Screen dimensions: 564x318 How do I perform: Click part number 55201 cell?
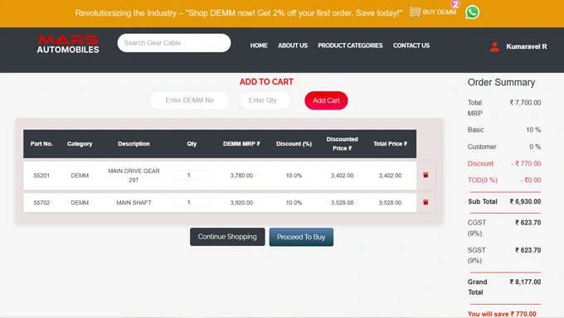click(41, 176)
